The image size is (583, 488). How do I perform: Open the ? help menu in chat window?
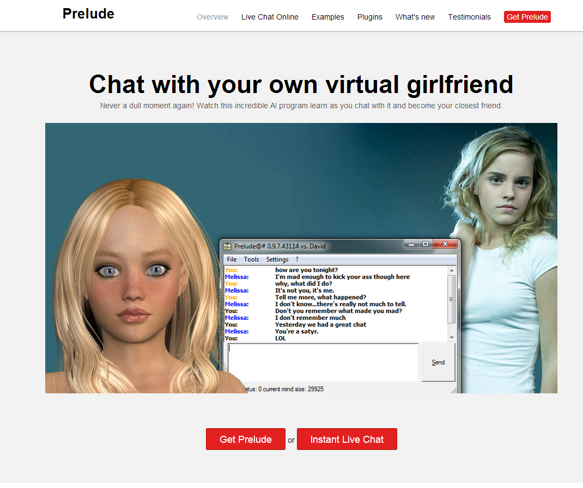297,260
